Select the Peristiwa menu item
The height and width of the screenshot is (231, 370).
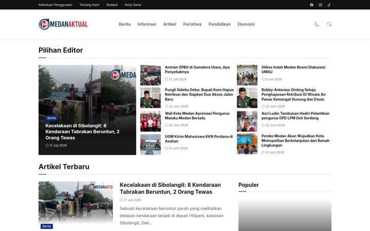[x=192, y=24]
